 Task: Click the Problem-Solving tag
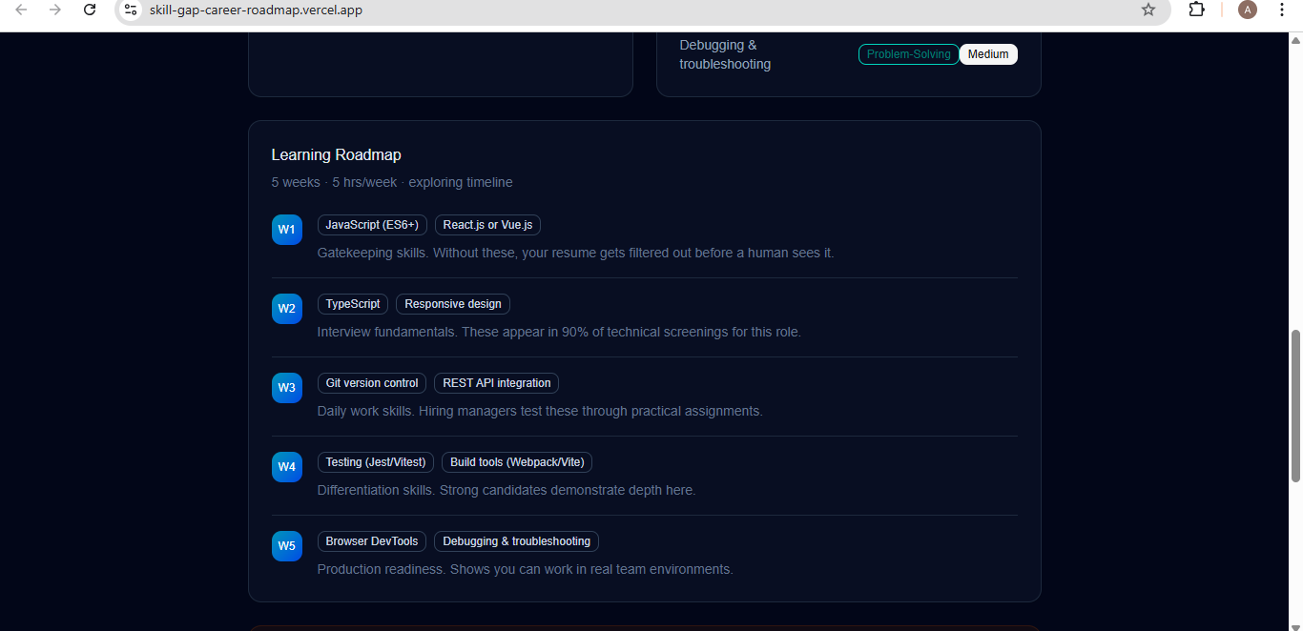909,54
